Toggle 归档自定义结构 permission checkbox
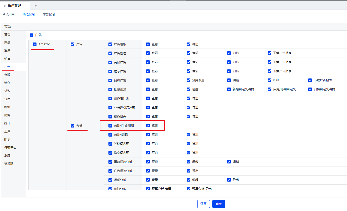 tap(310, 89)
